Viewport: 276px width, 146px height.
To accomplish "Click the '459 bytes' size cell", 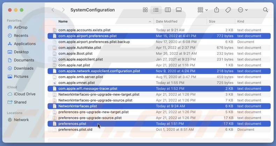I will pyautogui.click(x=225, y=77).
